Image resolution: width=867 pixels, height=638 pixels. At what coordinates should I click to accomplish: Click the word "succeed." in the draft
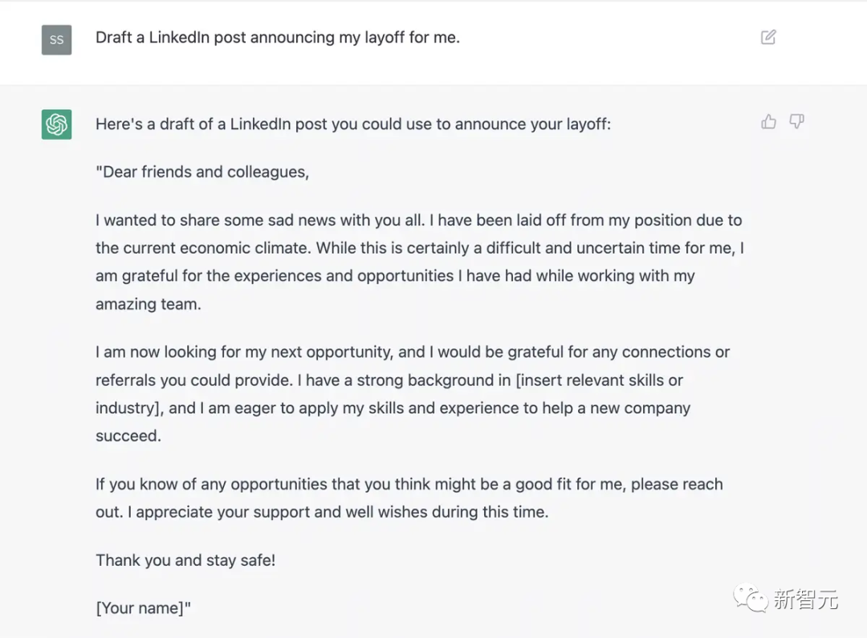tap(128, 436)
